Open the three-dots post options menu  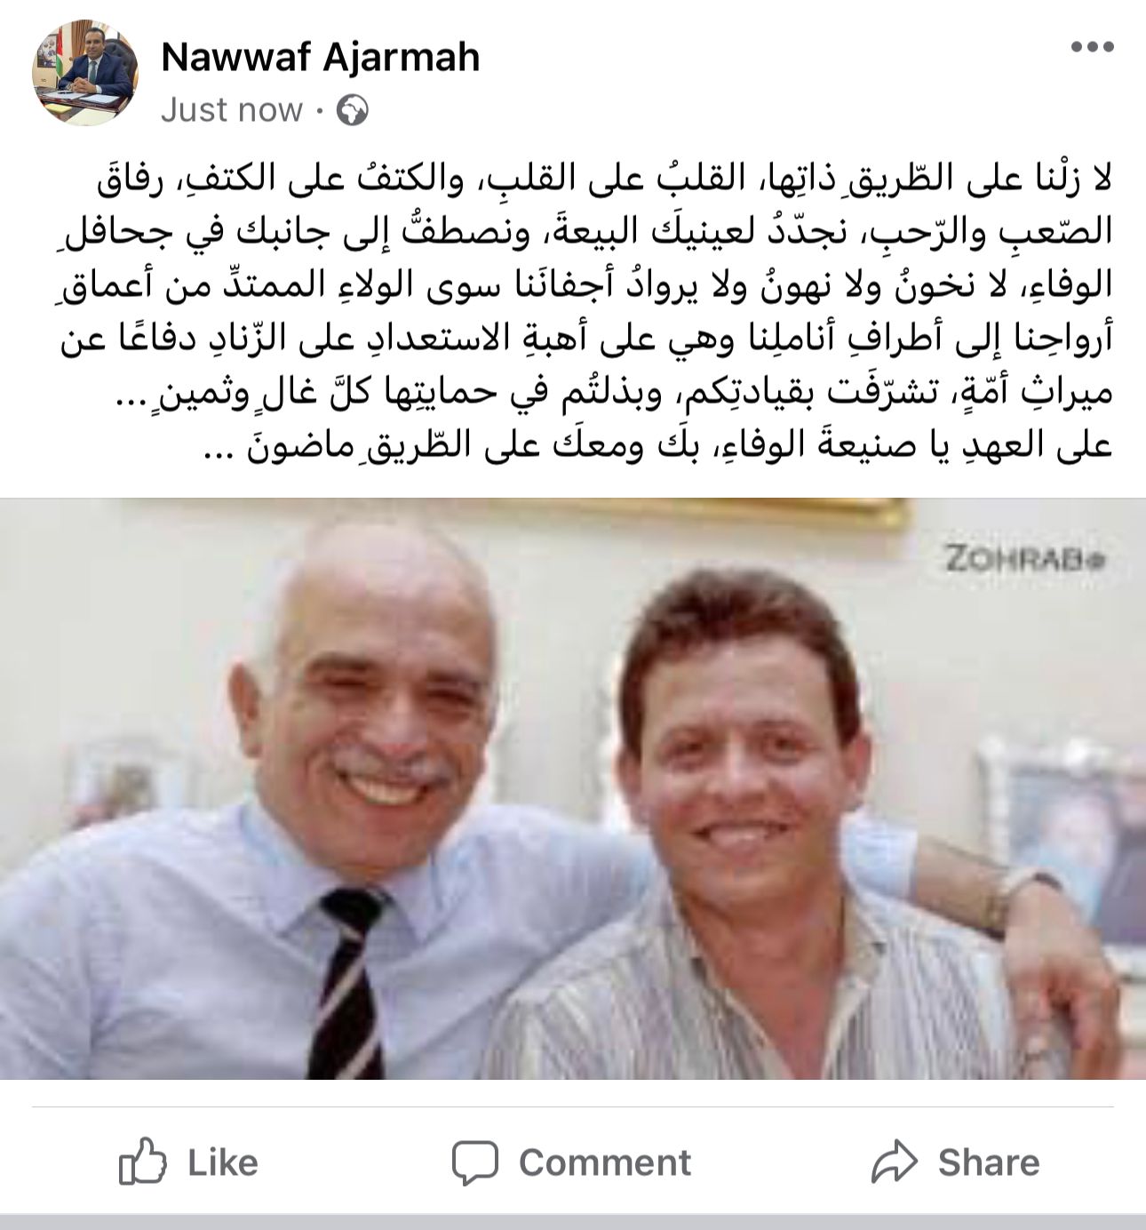(x=1092, y=47)
